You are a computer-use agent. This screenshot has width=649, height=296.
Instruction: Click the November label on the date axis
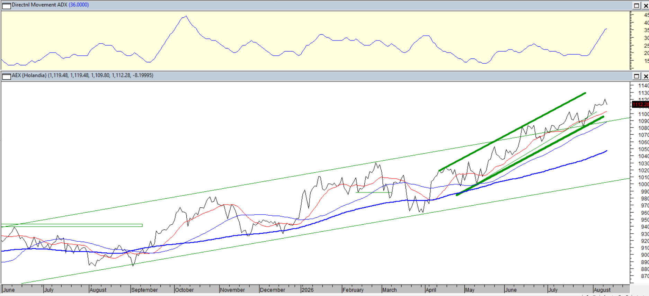[x=232, y=290]
